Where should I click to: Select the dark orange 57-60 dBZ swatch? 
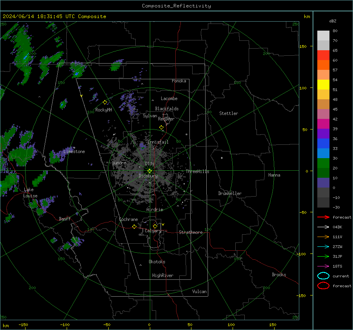point(323,65)
